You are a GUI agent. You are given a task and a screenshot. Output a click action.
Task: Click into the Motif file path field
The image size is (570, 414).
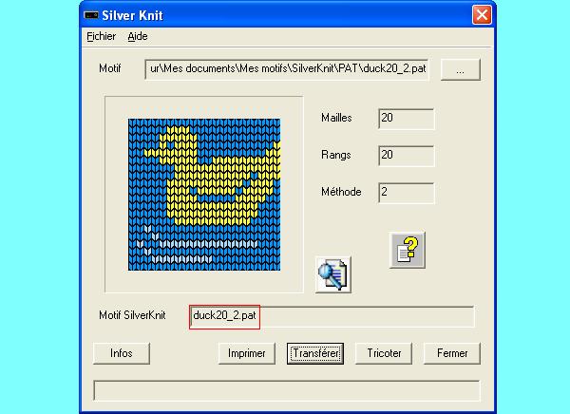(287, 69)
